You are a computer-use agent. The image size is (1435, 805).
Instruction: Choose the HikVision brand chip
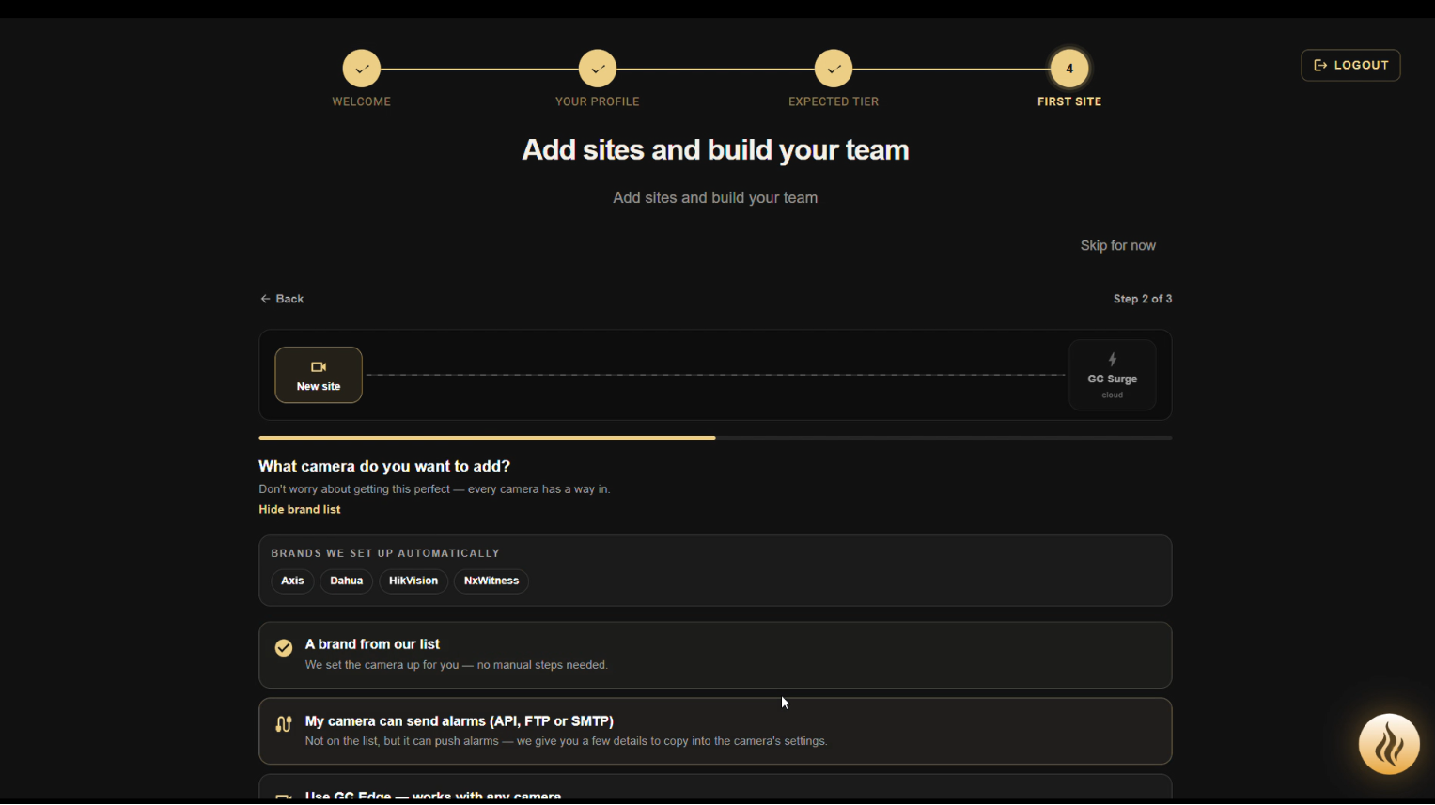[413, 581]
